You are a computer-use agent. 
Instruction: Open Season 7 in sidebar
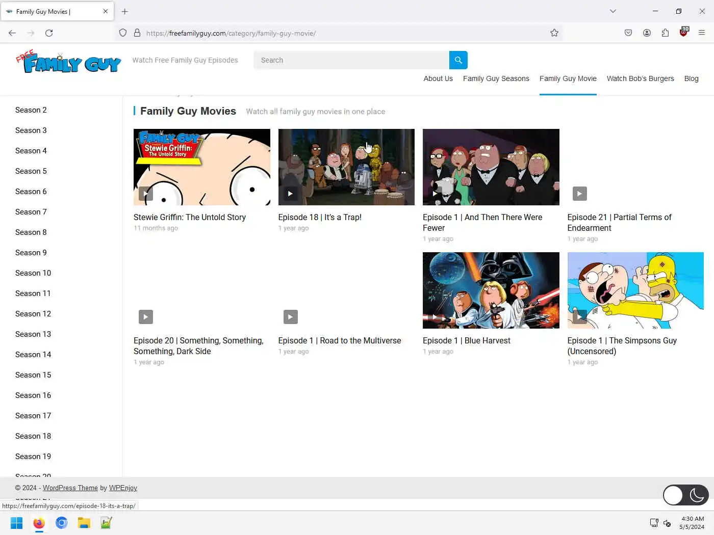[x=31, y=212]
